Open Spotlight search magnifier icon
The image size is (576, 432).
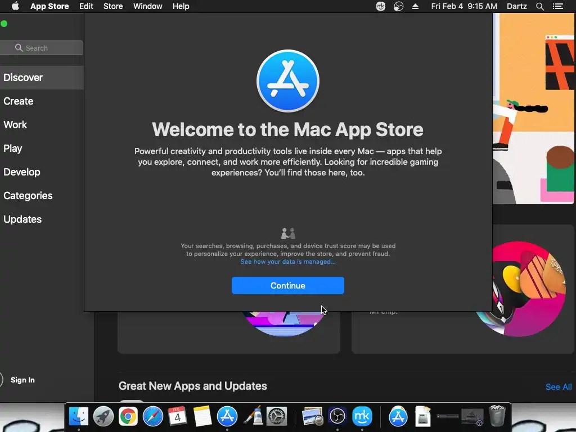(x=540, y=6)
